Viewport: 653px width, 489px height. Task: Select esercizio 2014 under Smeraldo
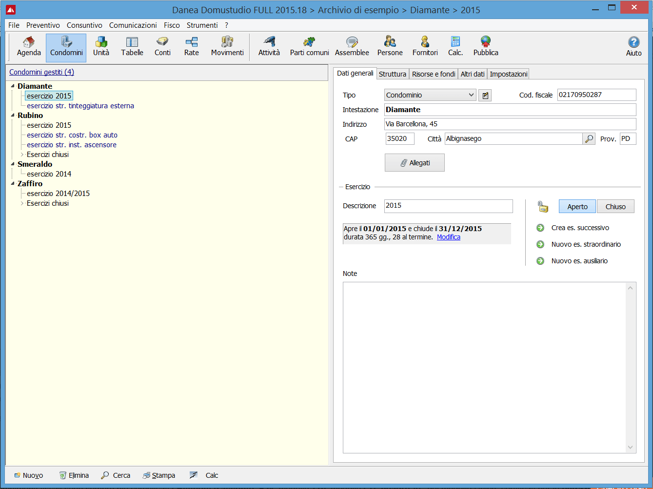click(x=49, y=174)
